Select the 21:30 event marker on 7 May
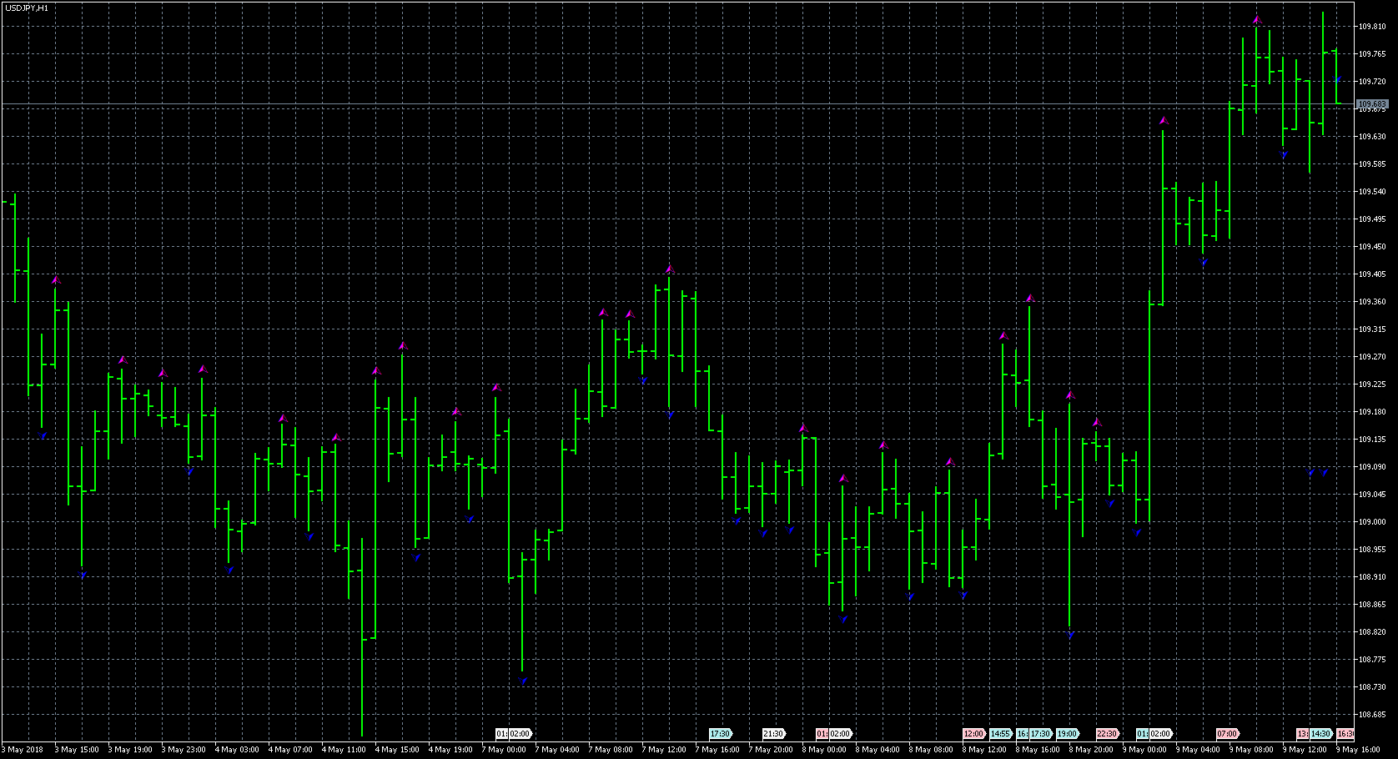1398x759 pixels. (x=774, y=734)
